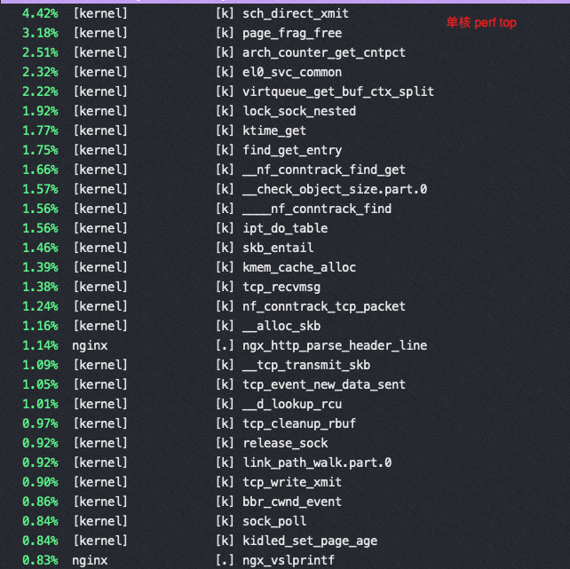
Task: Select __nf_conntrack_find_get entry
Action: (285, 170)
